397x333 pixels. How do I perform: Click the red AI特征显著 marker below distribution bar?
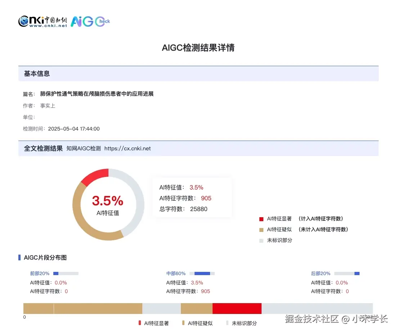[139, 323]
